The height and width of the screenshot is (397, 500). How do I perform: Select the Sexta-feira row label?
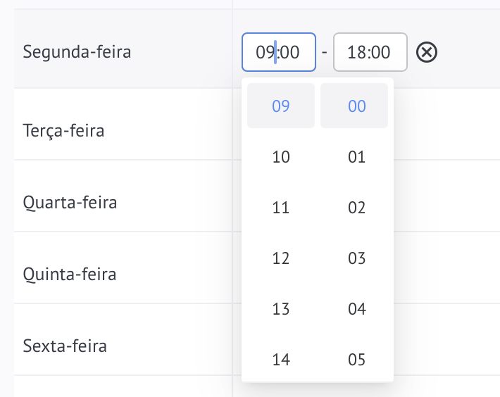[x=65, y=346]
